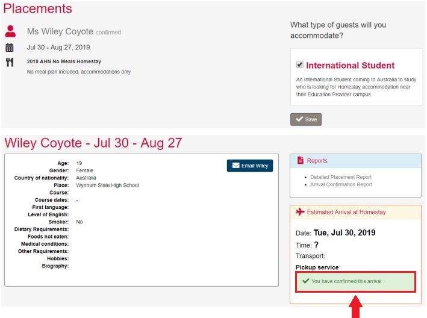Click the Email Wiley button
The image size is (427, 318).
250,166
